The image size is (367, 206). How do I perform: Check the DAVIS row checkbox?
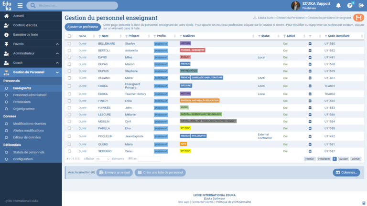[x=69, y=57]
